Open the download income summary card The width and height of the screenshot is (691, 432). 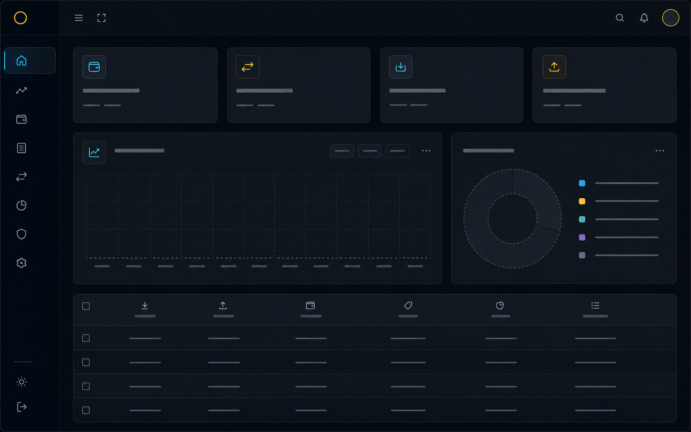point(452,85)
